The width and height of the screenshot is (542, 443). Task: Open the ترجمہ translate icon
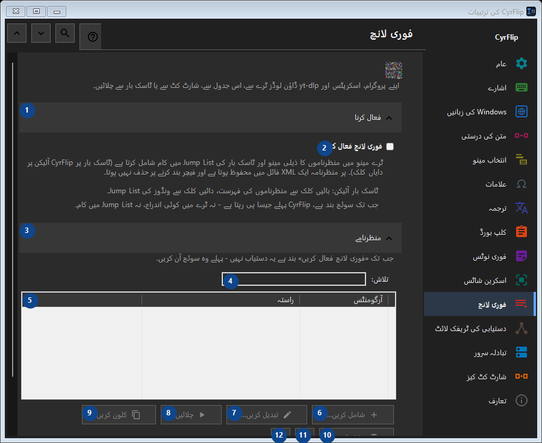click(522, 208)
